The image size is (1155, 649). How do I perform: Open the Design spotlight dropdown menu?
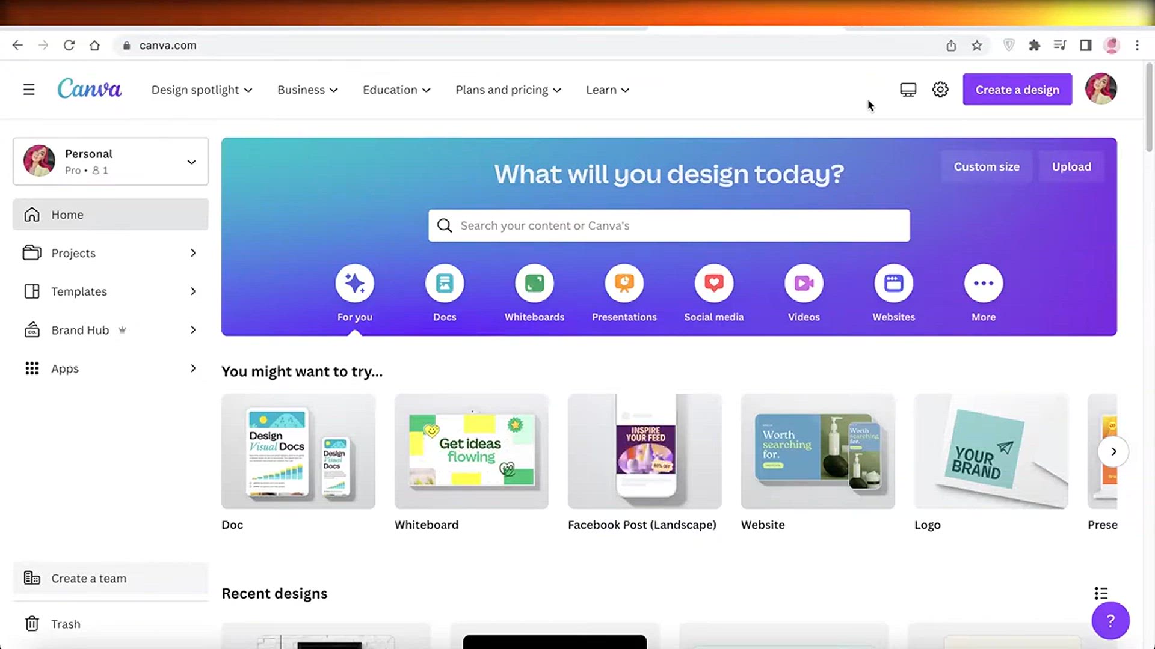(202, 90)
